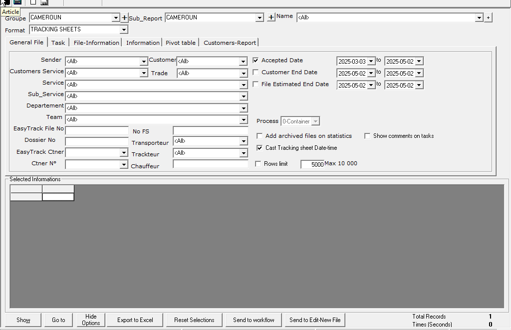
Task: Open the Accepted Date start date picker
Action: [x=371, y=62]
